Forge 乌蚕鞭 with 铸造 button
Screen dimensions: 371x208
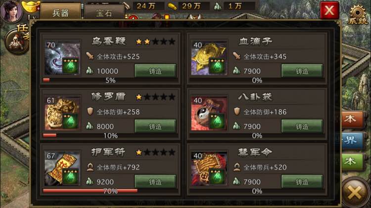(155, 71)
